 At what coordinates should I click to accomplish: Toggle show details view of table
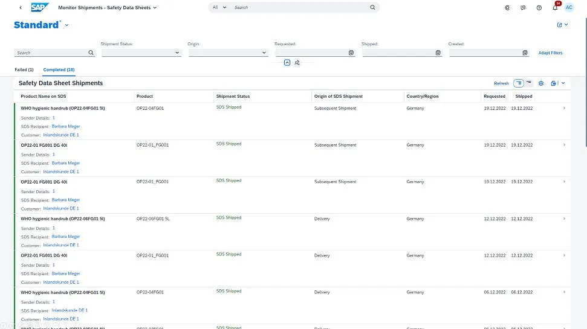[x=519, y=83]
